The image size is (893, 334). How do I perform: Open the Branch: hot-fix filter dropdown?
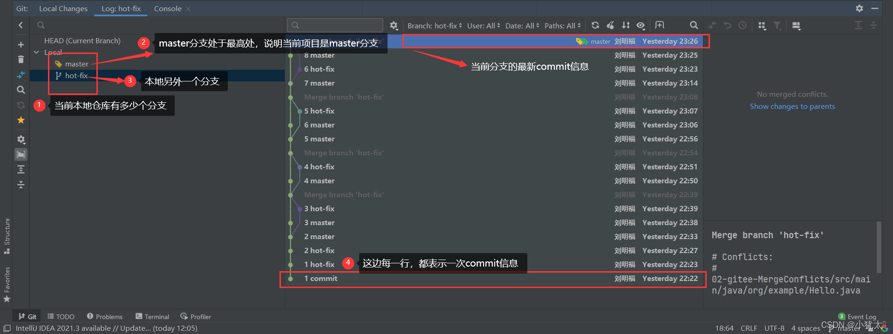pyautogui.click(x=435, y=26)
